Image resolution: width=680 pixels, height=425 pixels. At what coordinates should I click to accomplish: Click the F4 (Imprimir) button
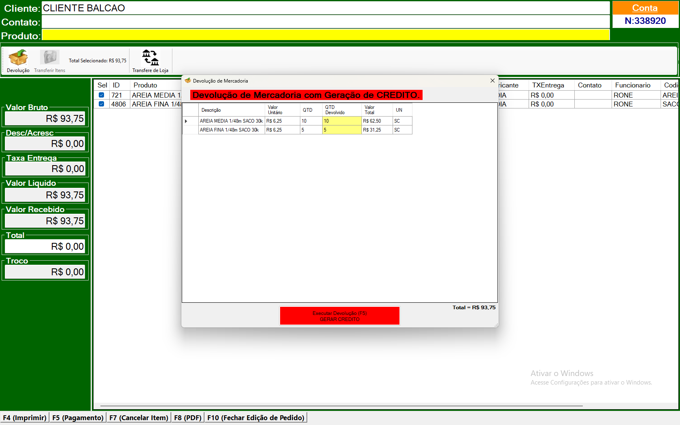(x=25, y=418)
